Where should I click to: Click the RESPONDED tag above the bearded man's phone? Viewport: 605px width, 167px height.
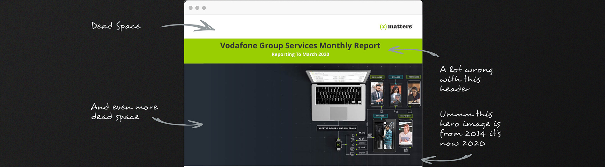tap(377, 77)
